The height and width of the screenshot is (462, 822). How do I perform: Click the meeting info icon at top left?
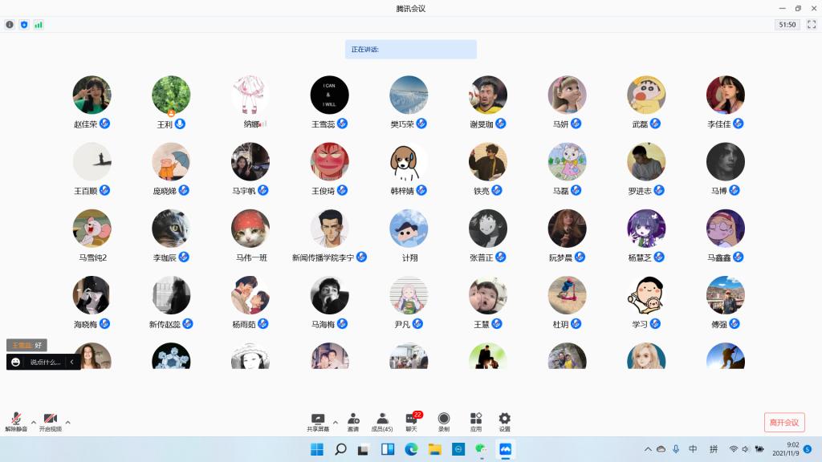[10, 25]
